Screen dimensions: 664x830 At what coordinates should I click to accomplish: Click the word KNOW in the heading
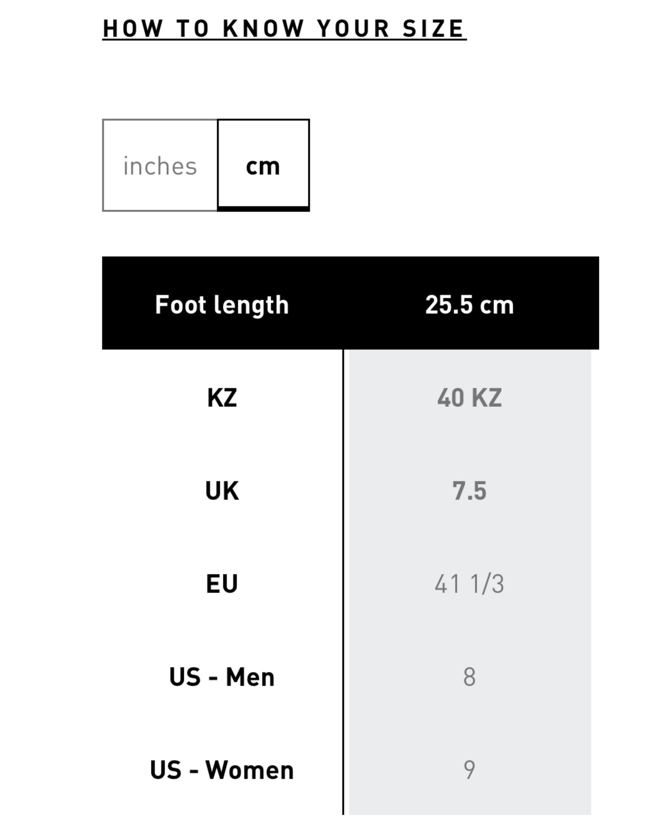[x=263, y=28]
